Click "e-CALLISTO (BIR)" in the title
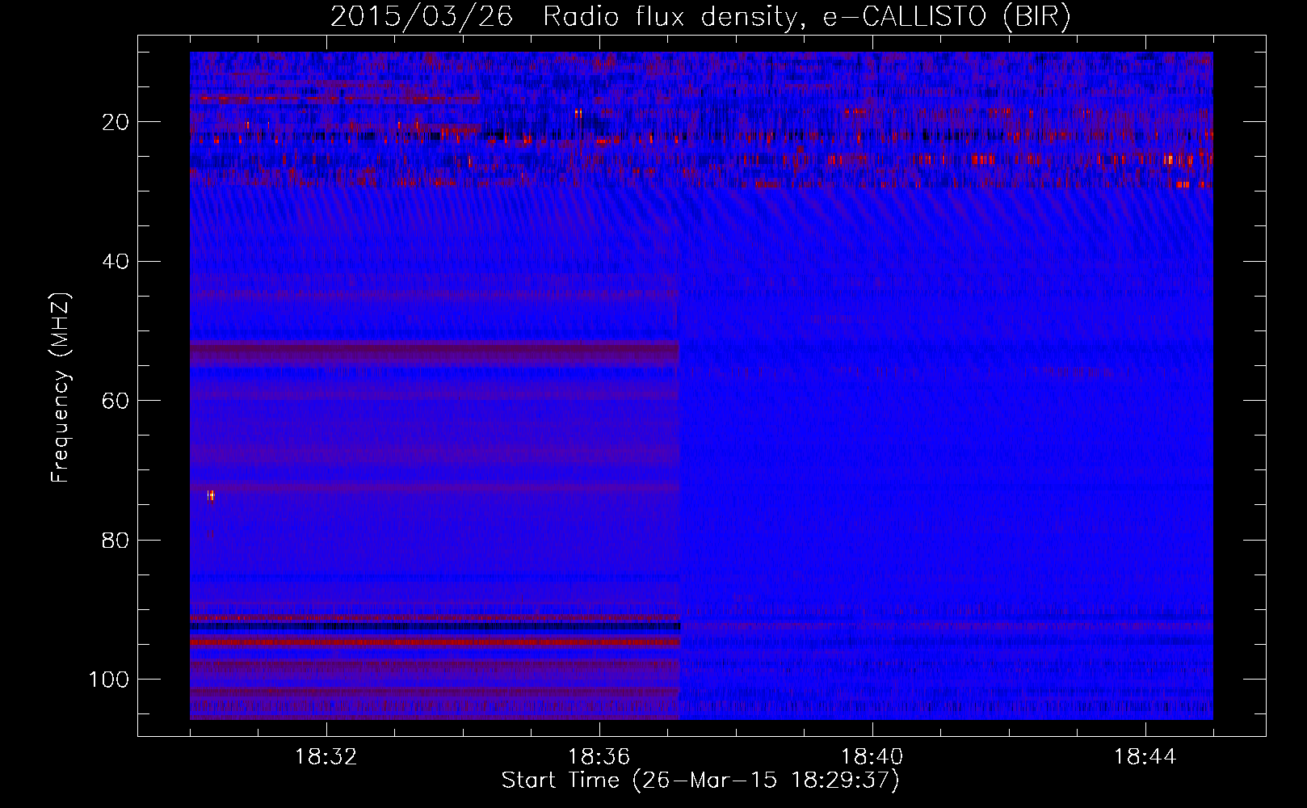 (x=947, y=17)
